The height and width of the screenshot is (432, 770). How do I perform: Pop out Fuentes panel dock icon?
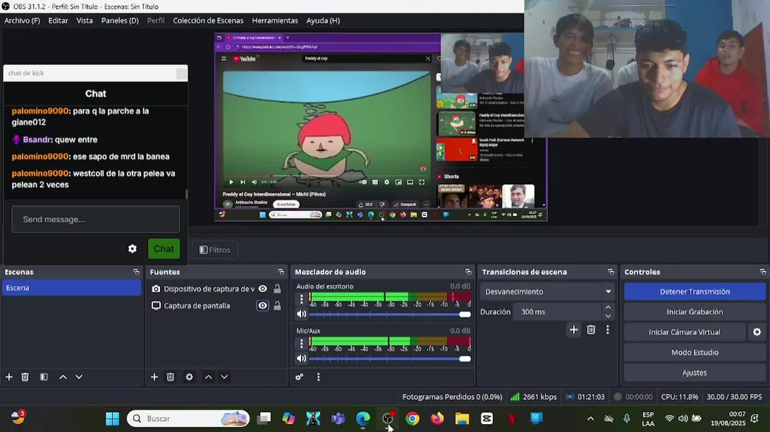[x=281, y=272]
